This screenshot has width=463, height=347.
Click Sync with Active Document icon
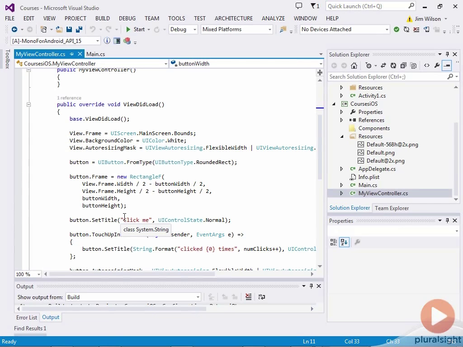383,66
